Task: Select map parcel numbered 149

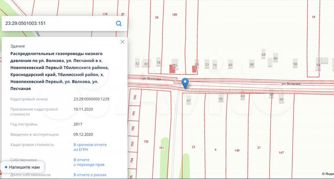Action: [x=237, y=150]
